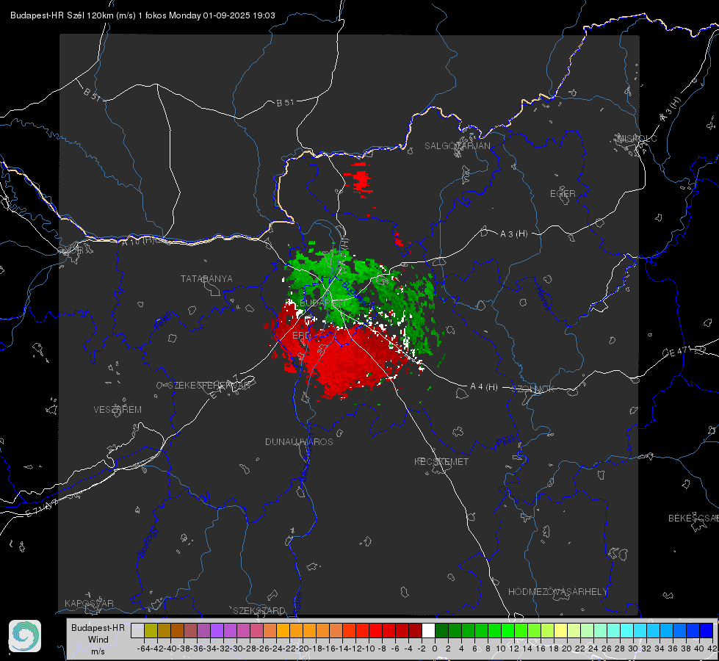Click the BUDAPEST label on the radar
Screen dimensions: 719x661
pyautogui.click(x=323, y=303)
